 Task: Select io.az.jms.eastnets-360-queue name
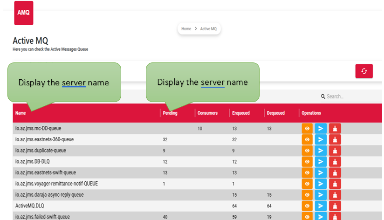click(44, 139)
